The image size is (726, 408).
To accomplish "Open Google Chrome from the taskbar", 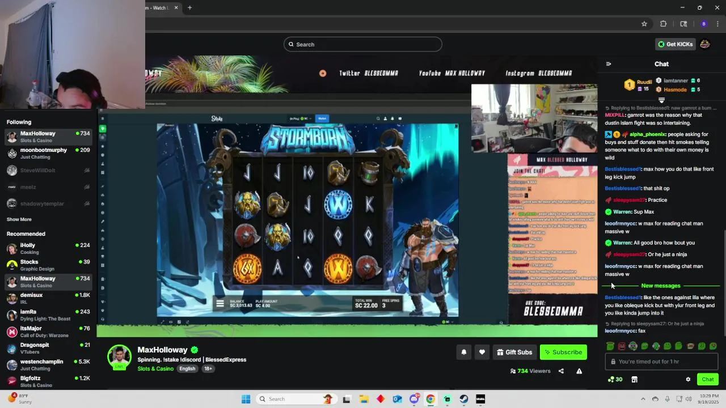I will click(x=430, y=399).
